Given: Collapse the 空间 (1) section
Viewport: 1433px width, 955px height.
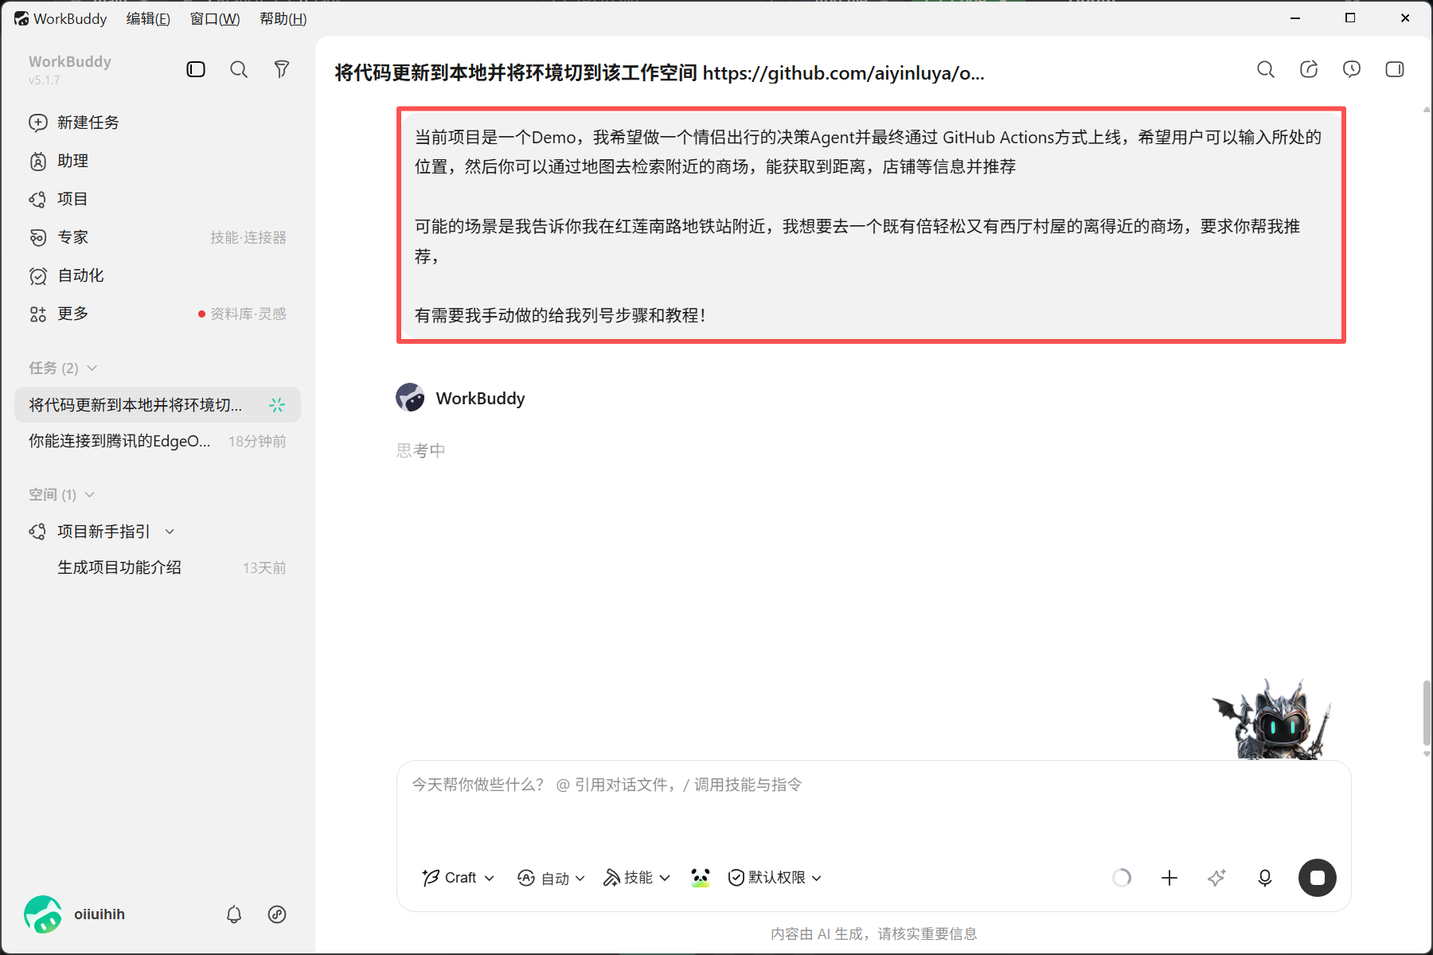Looking at the screenshot, I should click(61, 494).
